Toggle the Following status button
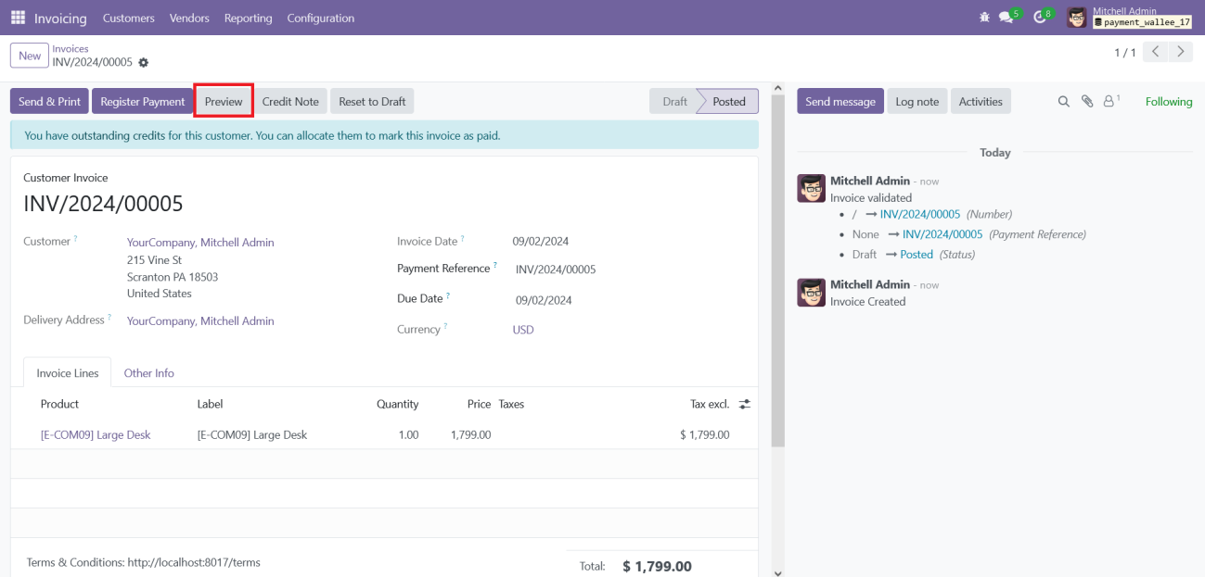The image size is (1205, 577). click(1168, 102)
